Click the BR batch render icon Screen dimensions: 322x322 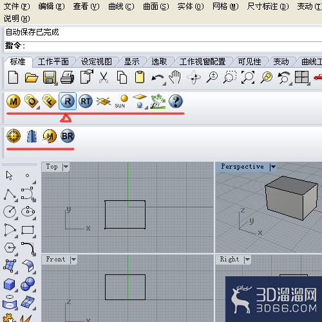[x=68, y=136]
